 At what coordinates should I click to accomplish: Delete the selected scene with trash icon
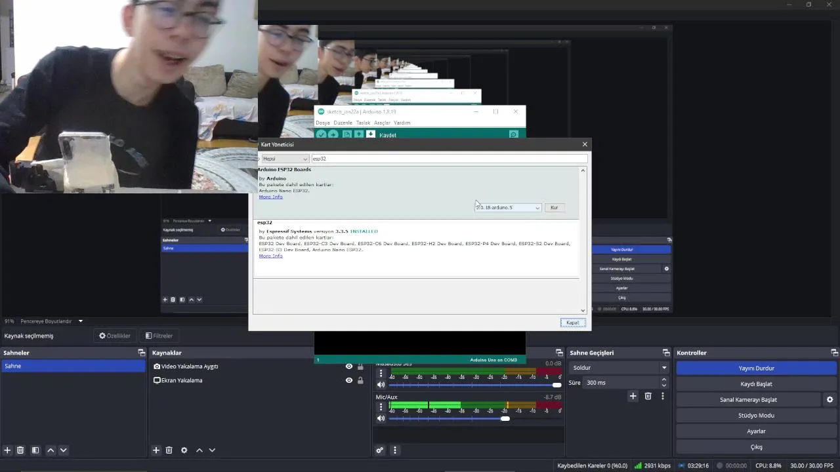(x=20, y=450)
